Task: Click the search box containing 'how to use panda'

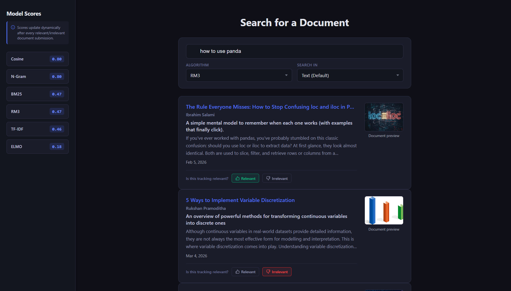Action: click(294, 51)
